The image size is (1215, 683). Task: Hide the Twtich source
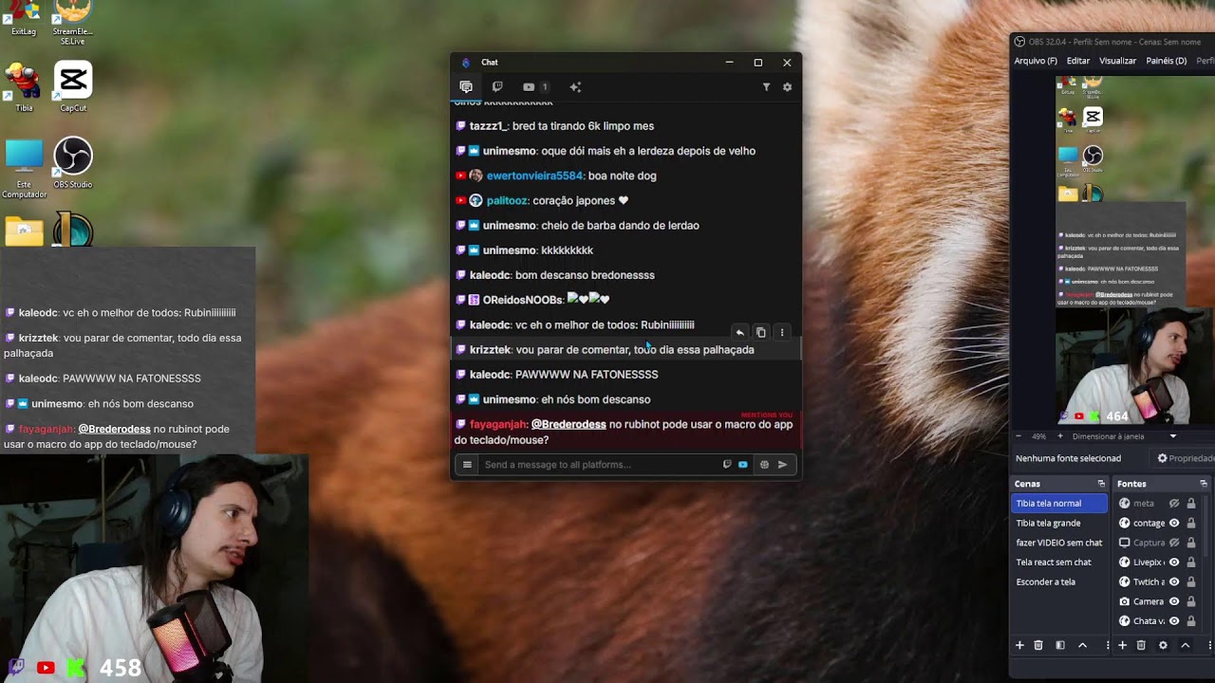tap(1174, 581)
